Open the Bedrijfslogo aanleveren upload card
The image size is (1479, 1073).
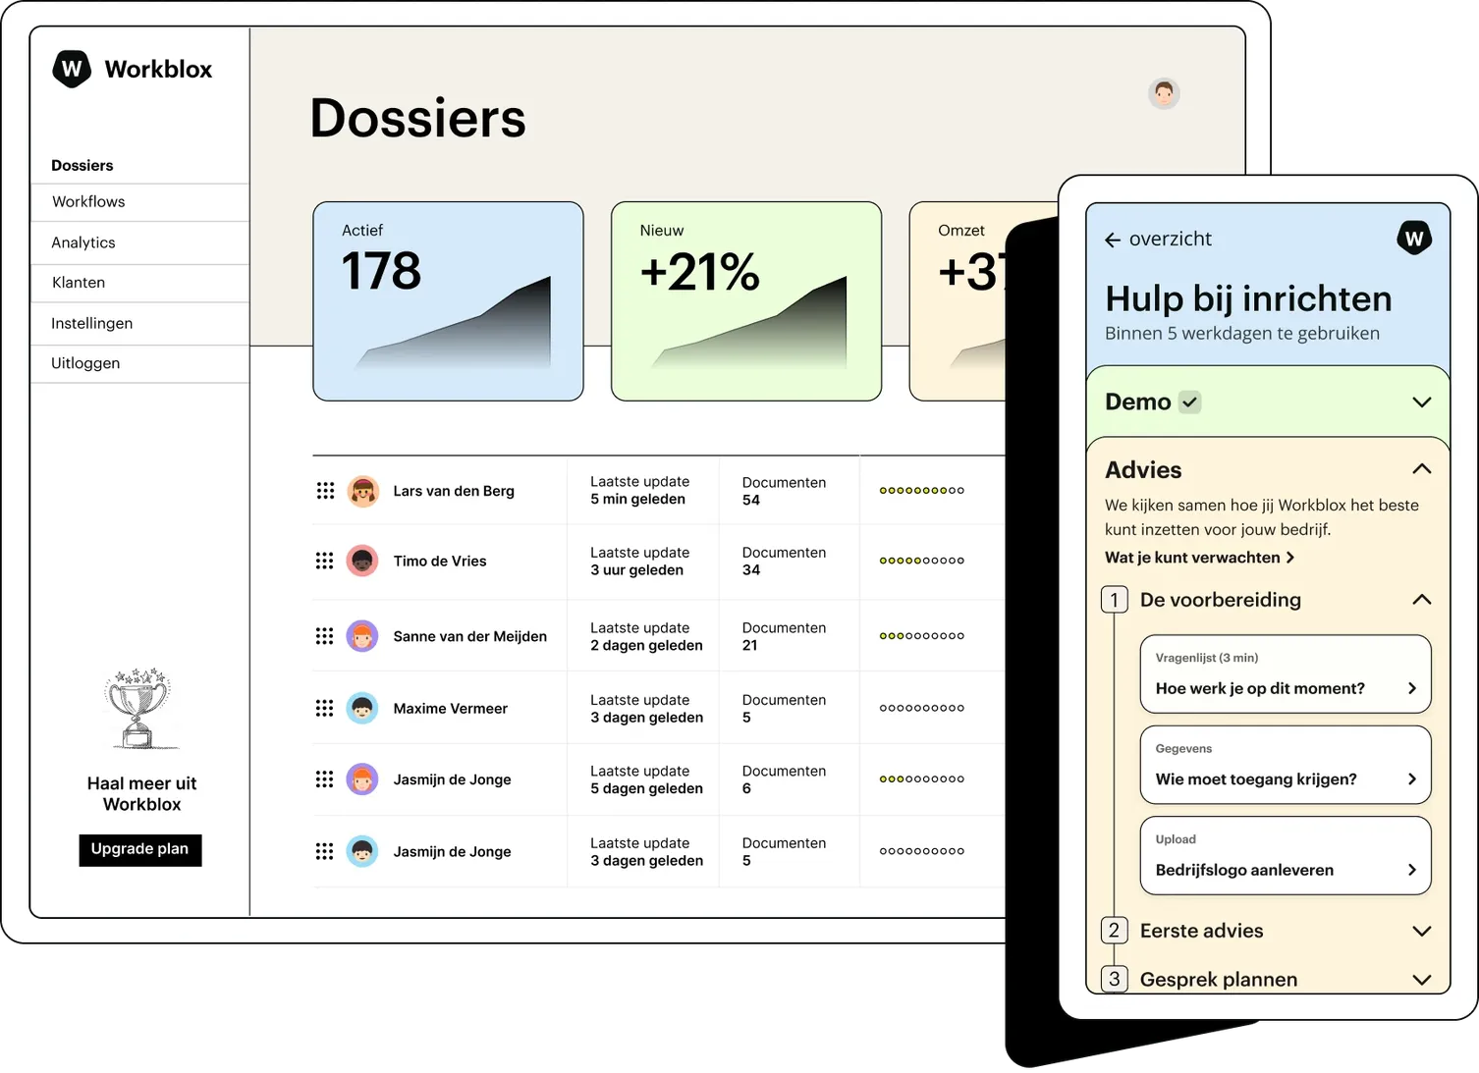1286,855
